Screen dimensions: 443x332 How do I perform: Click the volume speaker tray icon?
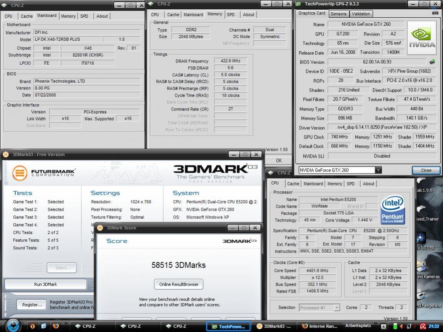coord(402,326)
